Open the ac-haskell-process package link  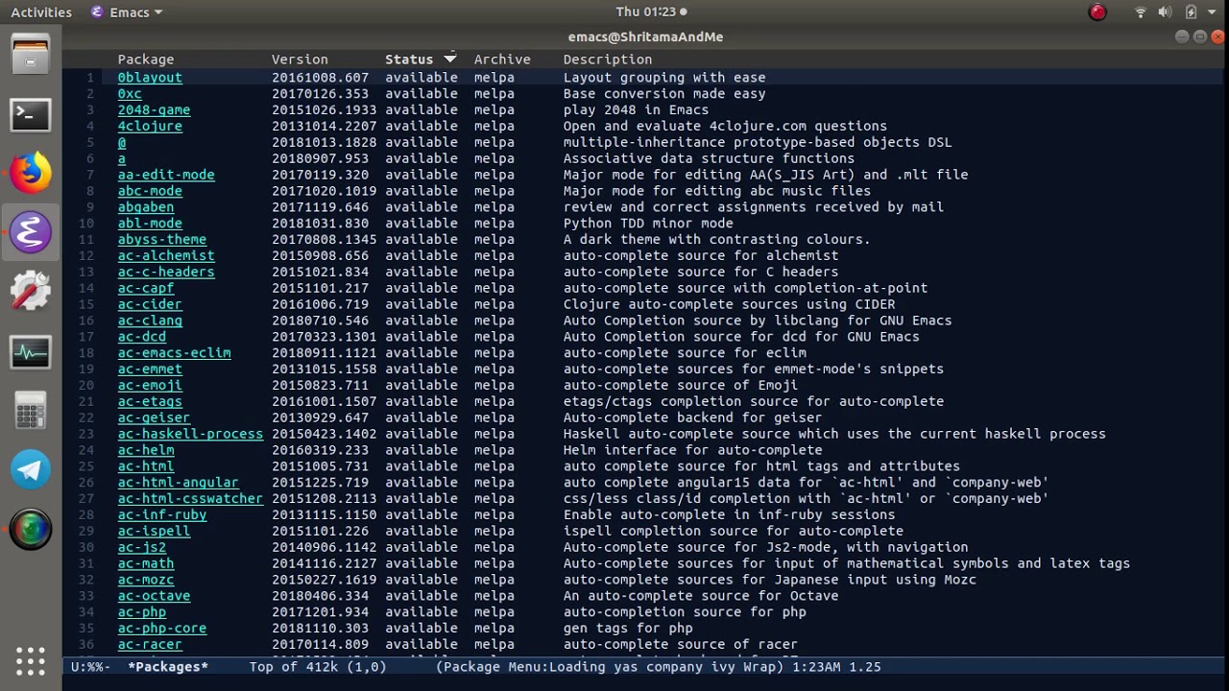coord(190,434)
